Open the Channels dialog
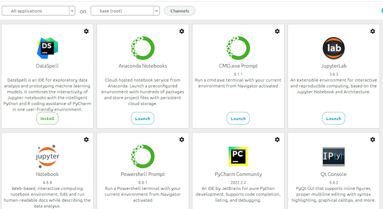The height and width of the screenshot is (209, 383). tap(180, 11)
